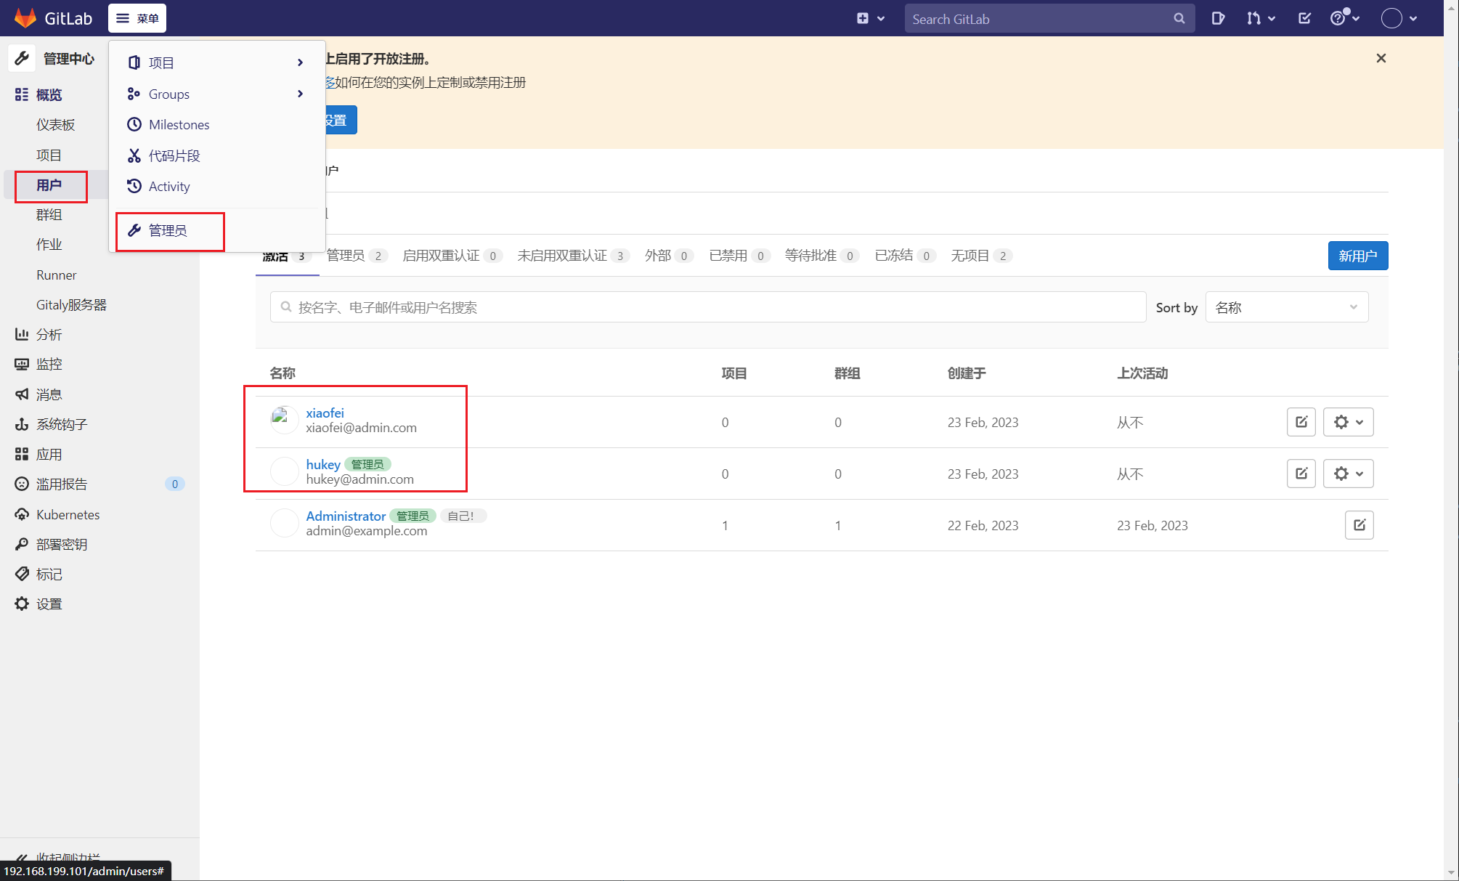The height and width of the screenshot is (881, 1459).
Task: Click the 监控 monitor icon
Action: (x=22, y=364)
